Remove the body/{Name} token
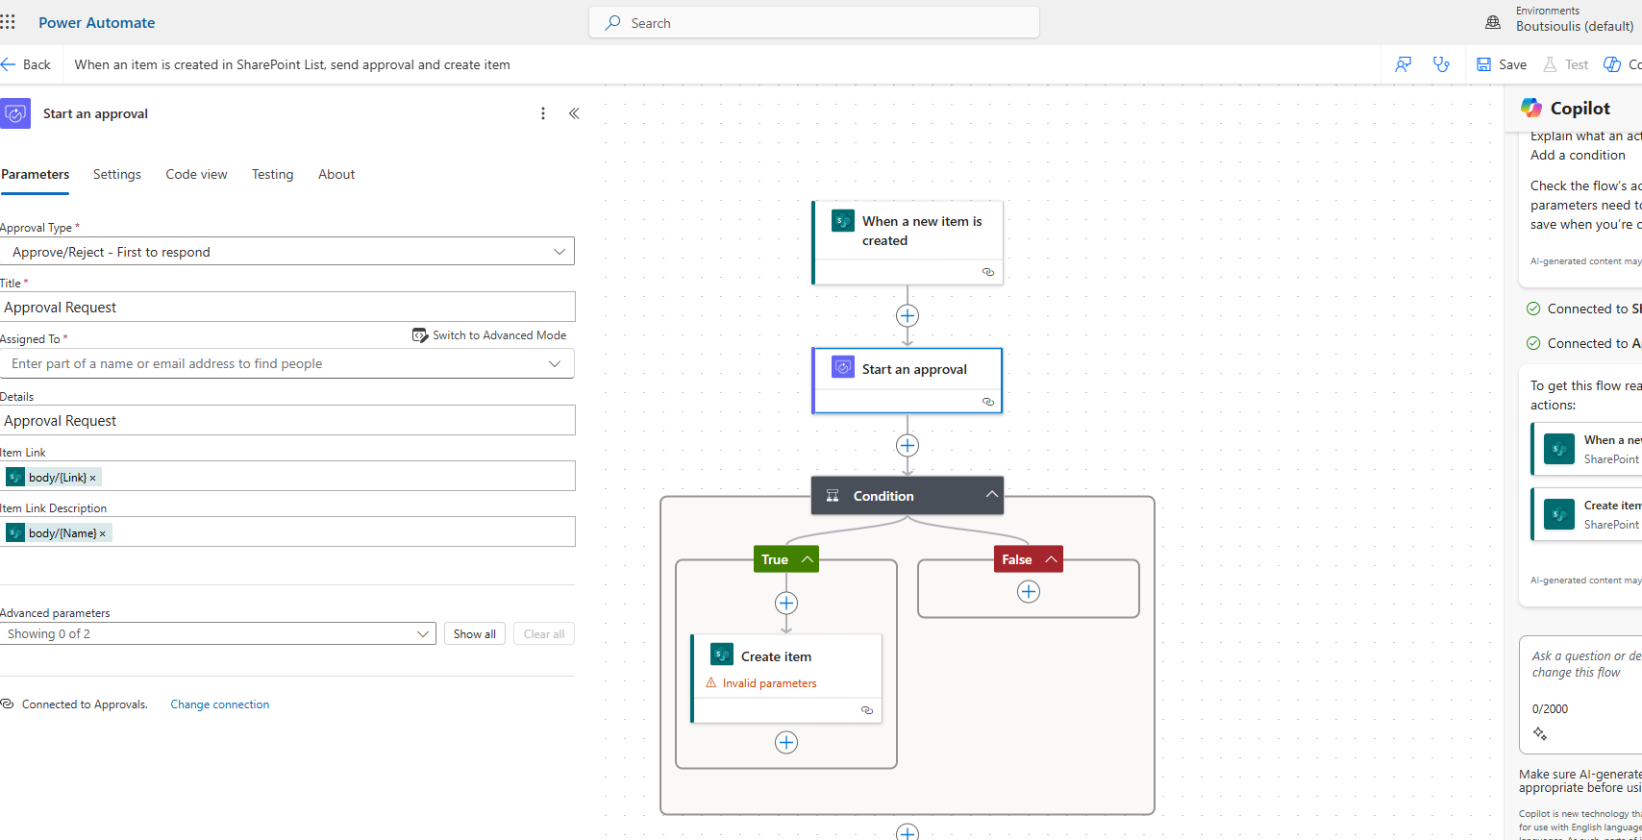The image size is (1642, 840). point(102,533)
